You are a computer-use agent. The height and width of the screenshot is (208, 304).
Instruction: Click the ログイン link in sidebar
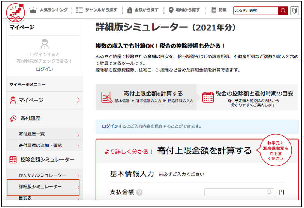coord(45,69)
